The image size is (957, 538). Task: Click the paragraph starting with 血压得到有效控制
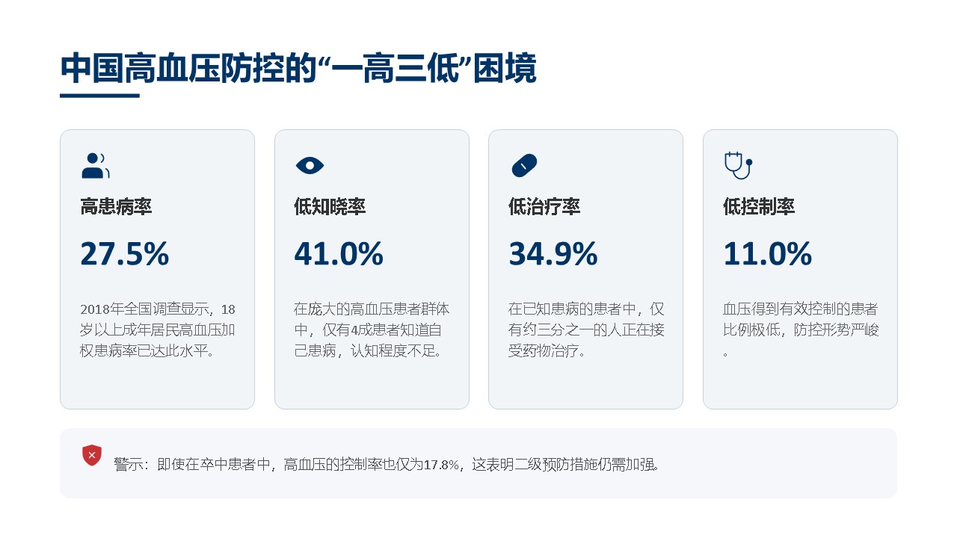point(800,330)
